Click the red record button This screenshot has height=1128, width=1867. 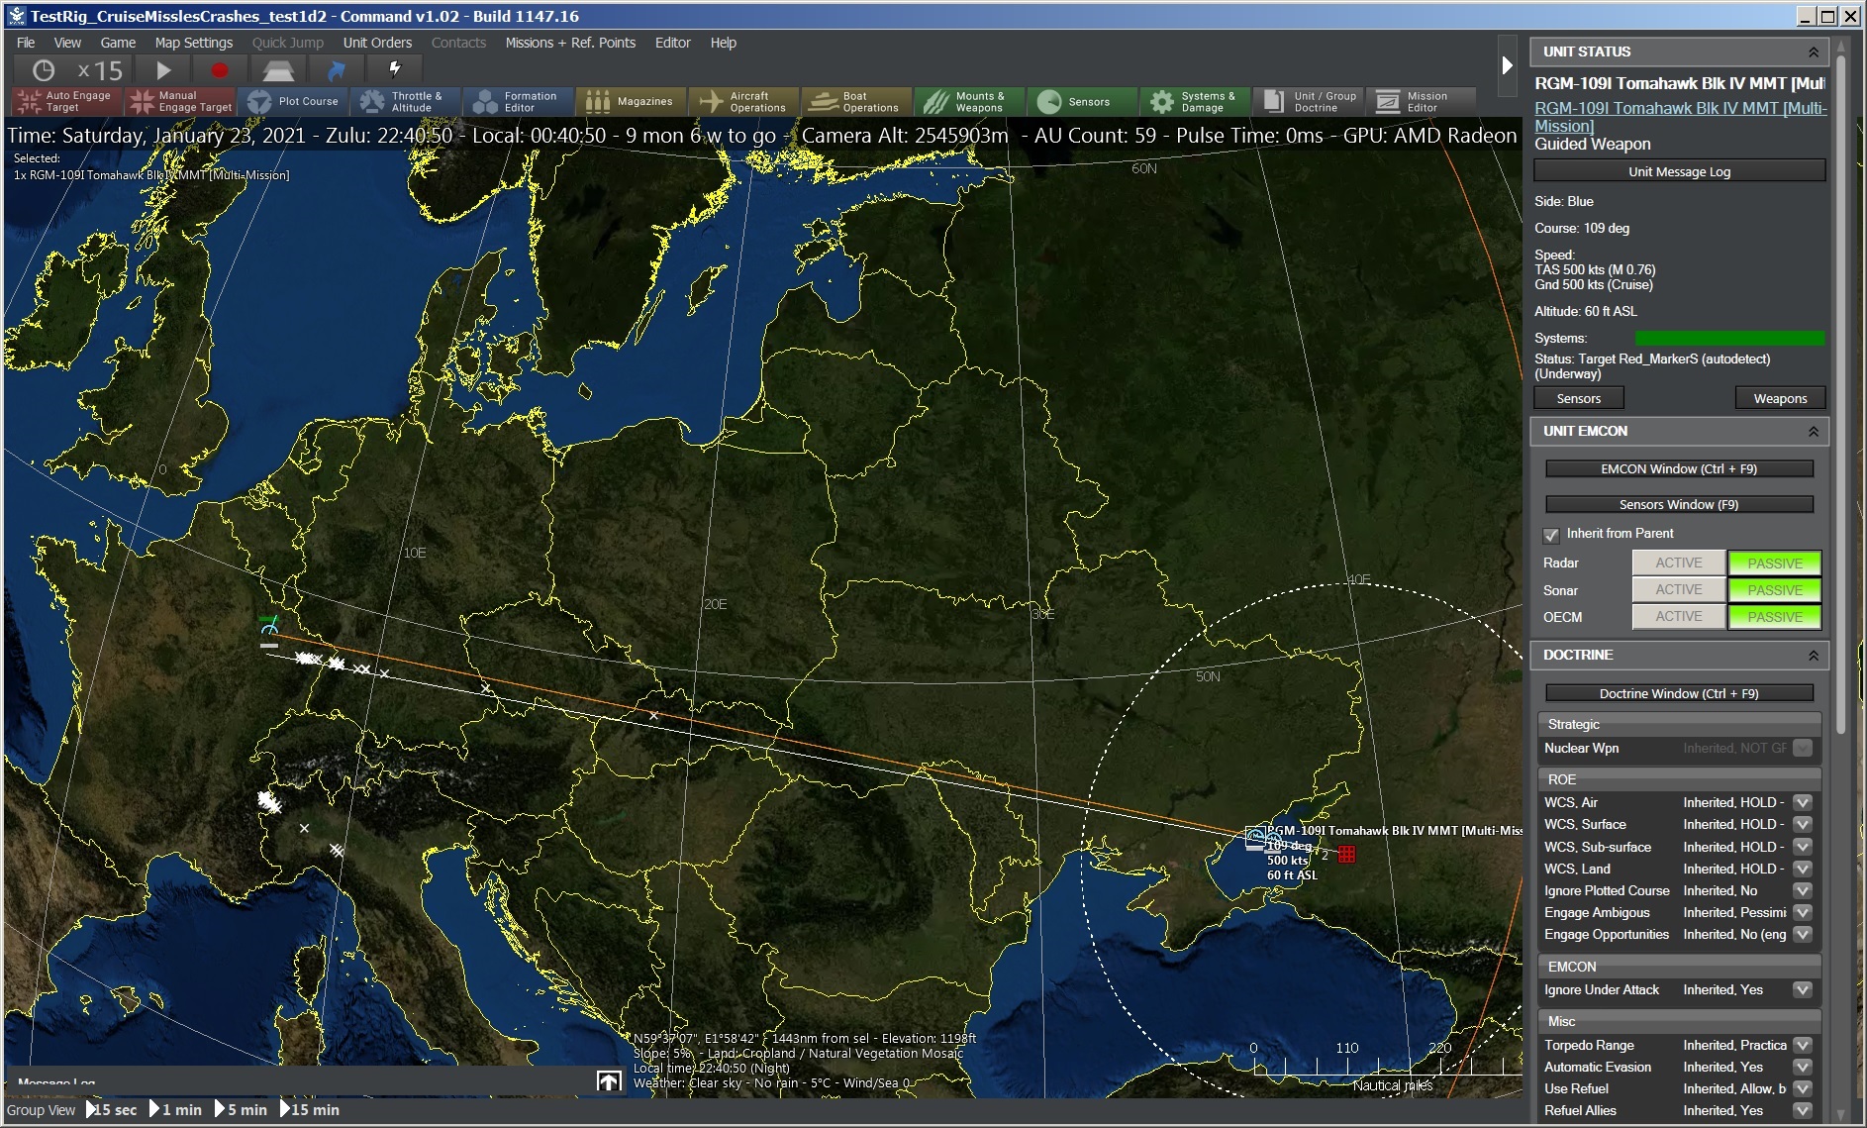[220, 70]
